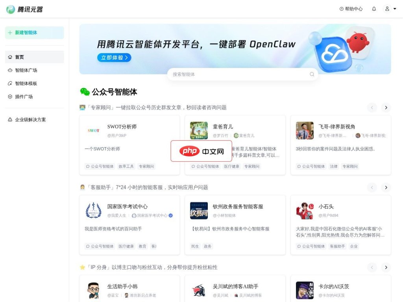The width and height of the screenshot is (403, 302).
Task: Click the previous arrow for IP 分身 row
Action: tap(372, 267)
